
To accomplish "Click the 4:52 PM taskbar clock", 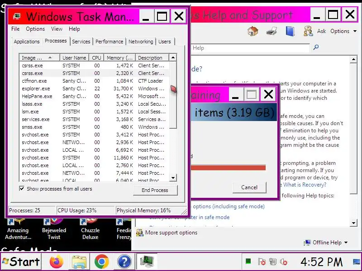I will pos(322,262).
